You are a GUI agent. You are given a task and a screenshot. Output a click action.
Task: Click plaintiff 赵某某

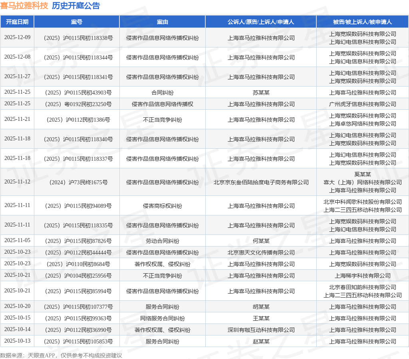pyautogui.click(x=261, y=341)
